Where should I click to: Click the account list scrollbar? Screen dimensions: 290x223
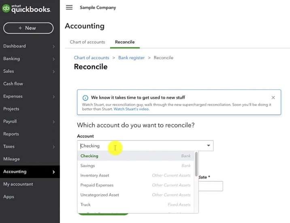(x=196, y=164)
